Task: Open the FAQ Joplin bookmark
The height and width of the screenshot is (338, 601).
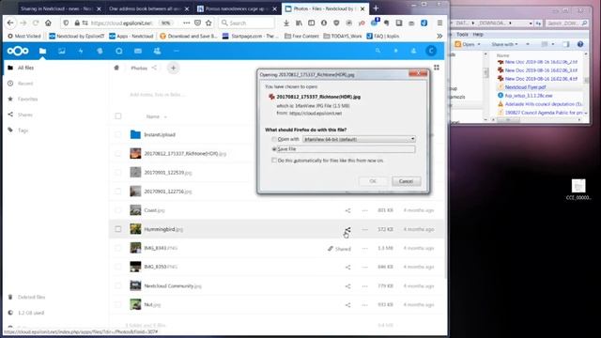Action: 383,36
